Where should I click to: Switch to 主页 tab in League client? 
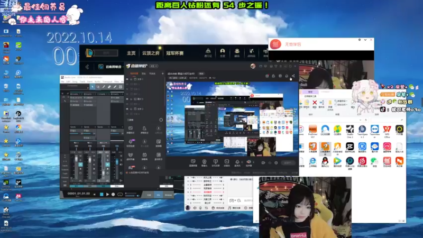coord(131,53)
